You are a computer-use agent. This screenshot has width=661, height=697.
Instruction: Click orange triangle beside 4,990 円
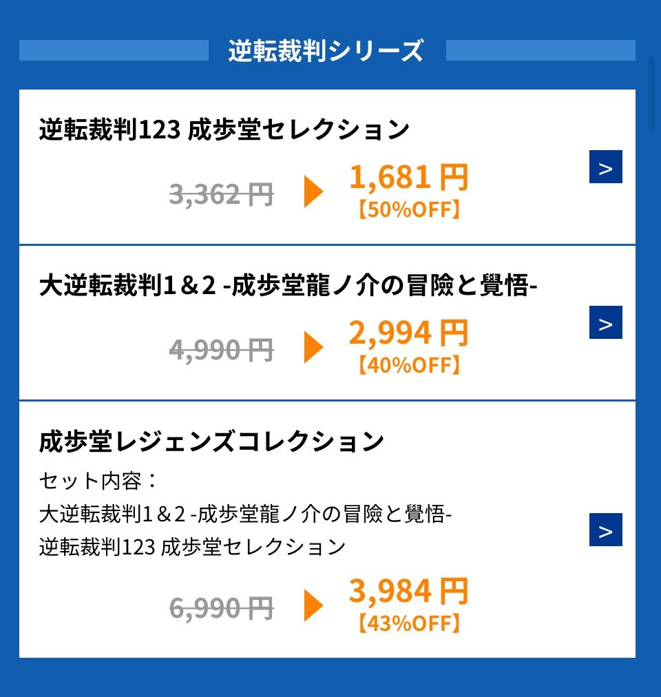tap(313, 347)
